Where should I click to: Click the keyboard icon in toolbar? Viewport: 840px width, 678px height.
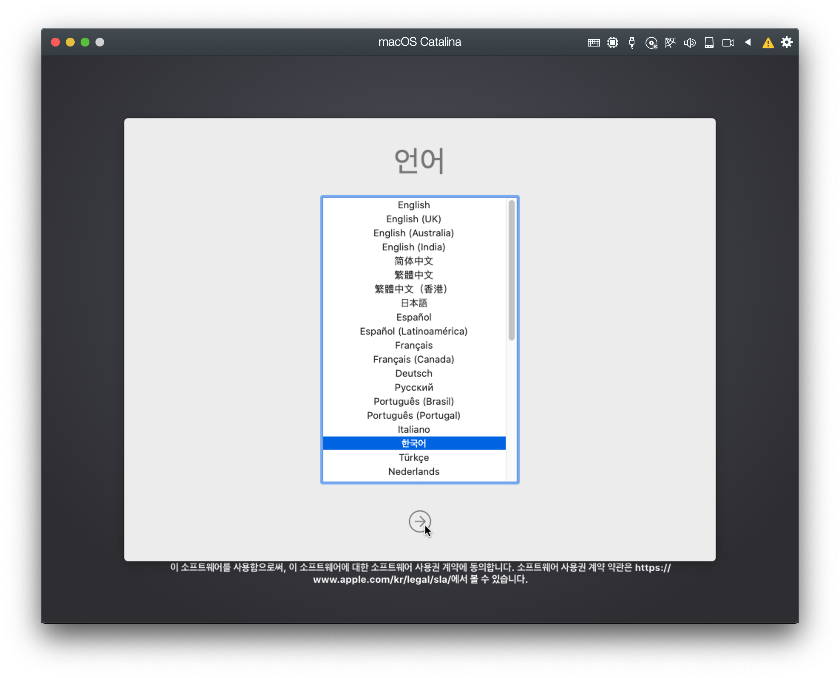coord(593,42)
